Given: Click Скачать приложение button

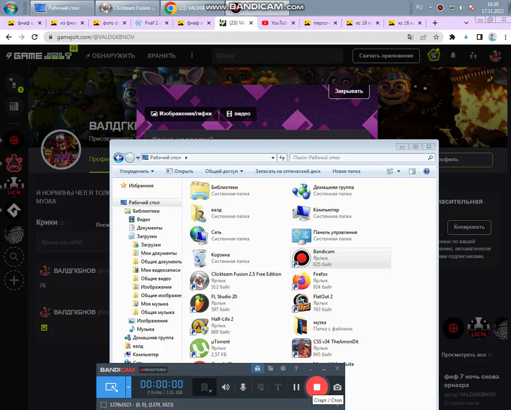Looking at the screenshot, I should click(386, 56).
